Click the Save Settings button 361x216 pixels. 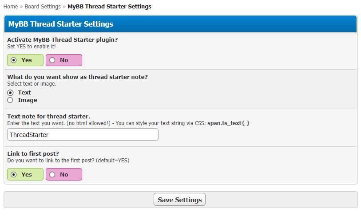point(179,200)
